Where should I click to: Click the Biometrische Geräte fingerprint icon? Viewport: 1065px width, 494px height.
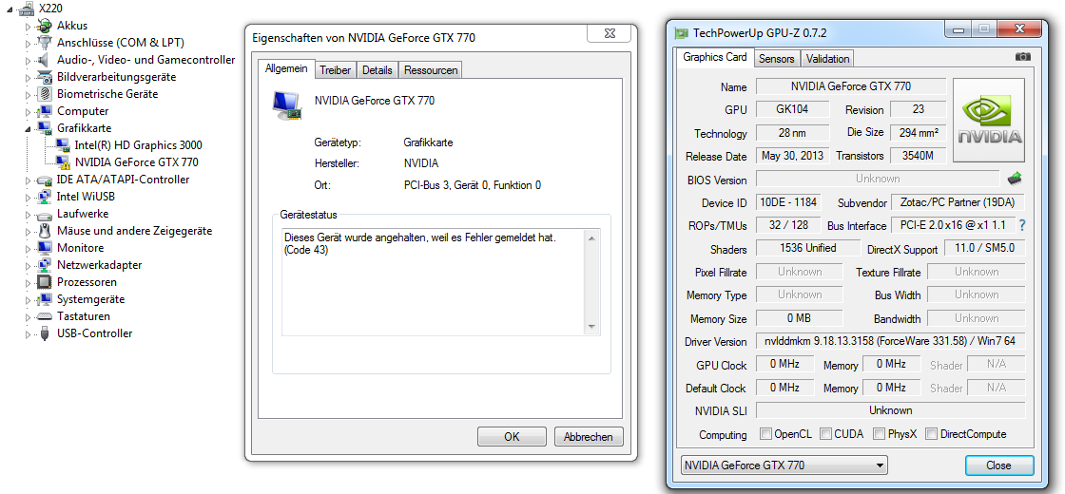point(44,94)
